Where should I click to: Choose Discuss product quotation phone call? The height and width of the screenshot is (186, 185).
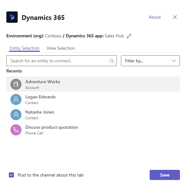tap(93, 130)
